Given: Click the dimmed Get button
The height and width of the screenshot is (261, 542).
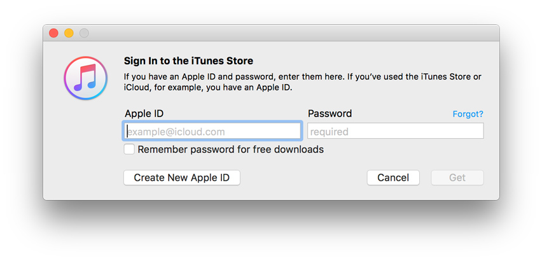Looking at the screenshot, I should [x=457, y=178].
